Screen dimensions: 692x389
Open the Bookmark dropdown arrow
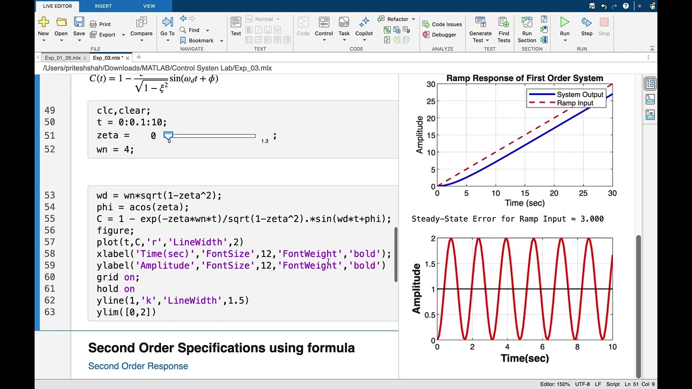(221, 41)
